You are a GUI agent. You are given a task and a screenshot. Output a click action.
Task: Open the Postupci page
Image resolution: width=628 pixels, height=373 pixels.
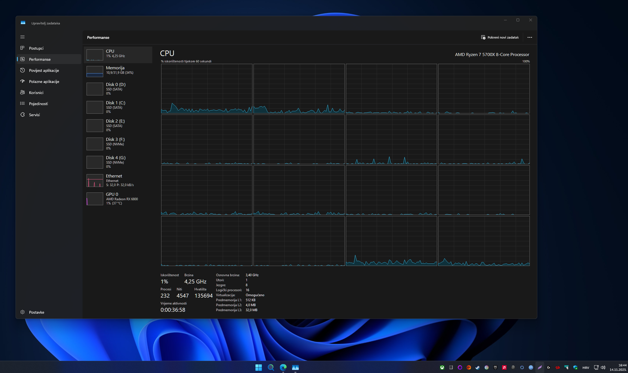pos(36,48)
